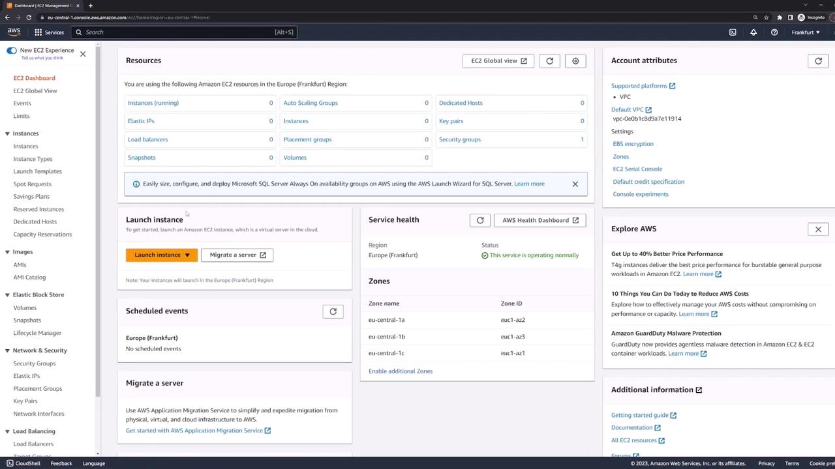Refresh the Resources panel
Image resolution: width=835 pixels, height=469 pixels.
click(549, 61)
